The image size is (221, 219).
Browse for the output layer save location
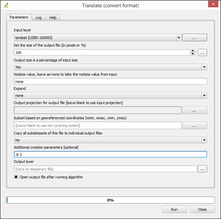click(x=202, y=169)
